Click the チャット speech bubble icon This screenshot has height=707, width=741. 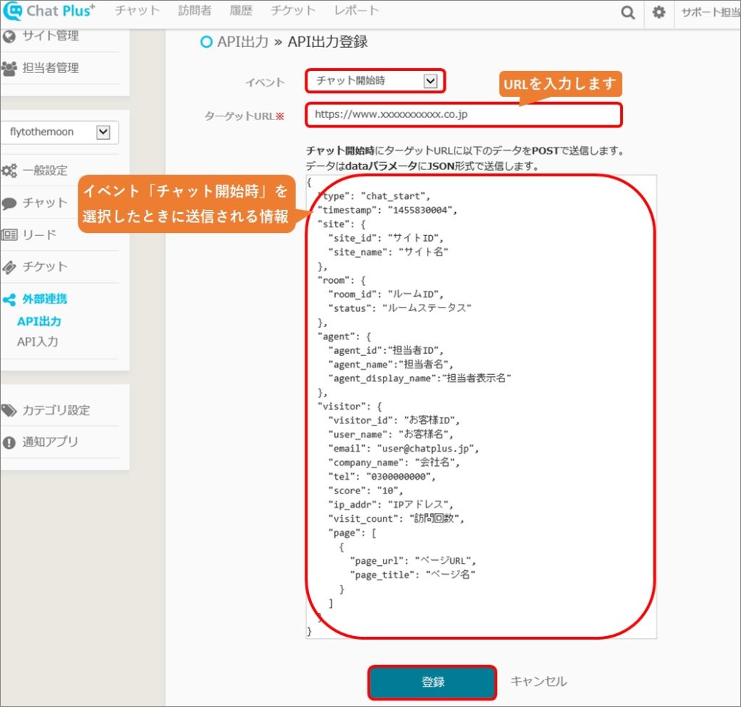(x=9, y=203)
